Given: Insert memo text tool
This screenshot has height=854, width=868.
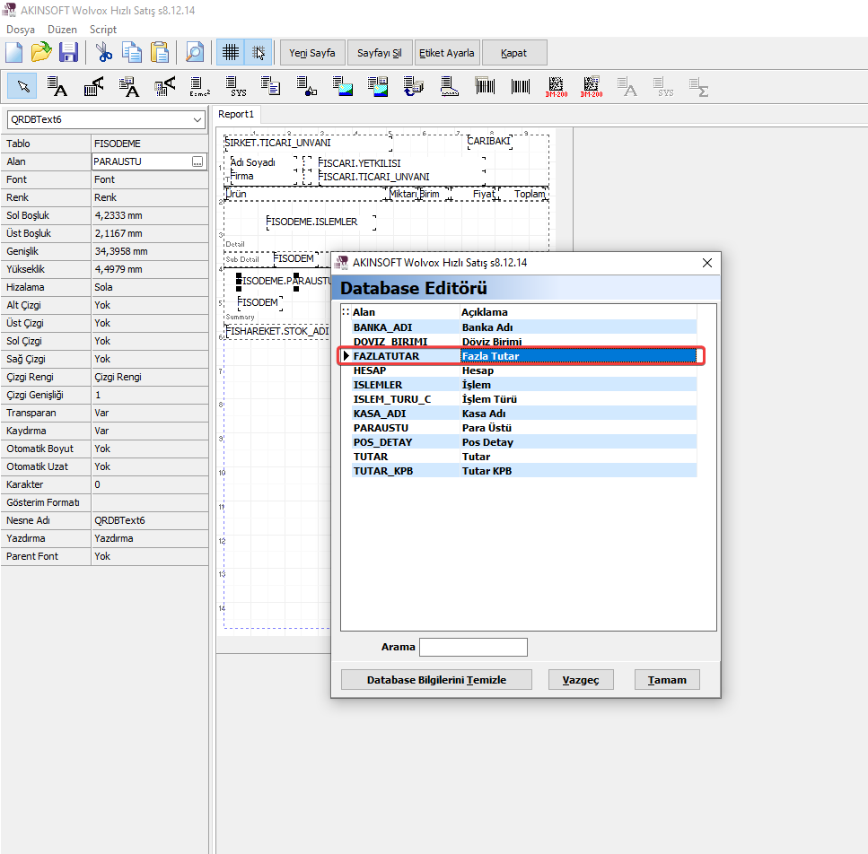Looking at the screenshot, I should (x=271, y=86).
